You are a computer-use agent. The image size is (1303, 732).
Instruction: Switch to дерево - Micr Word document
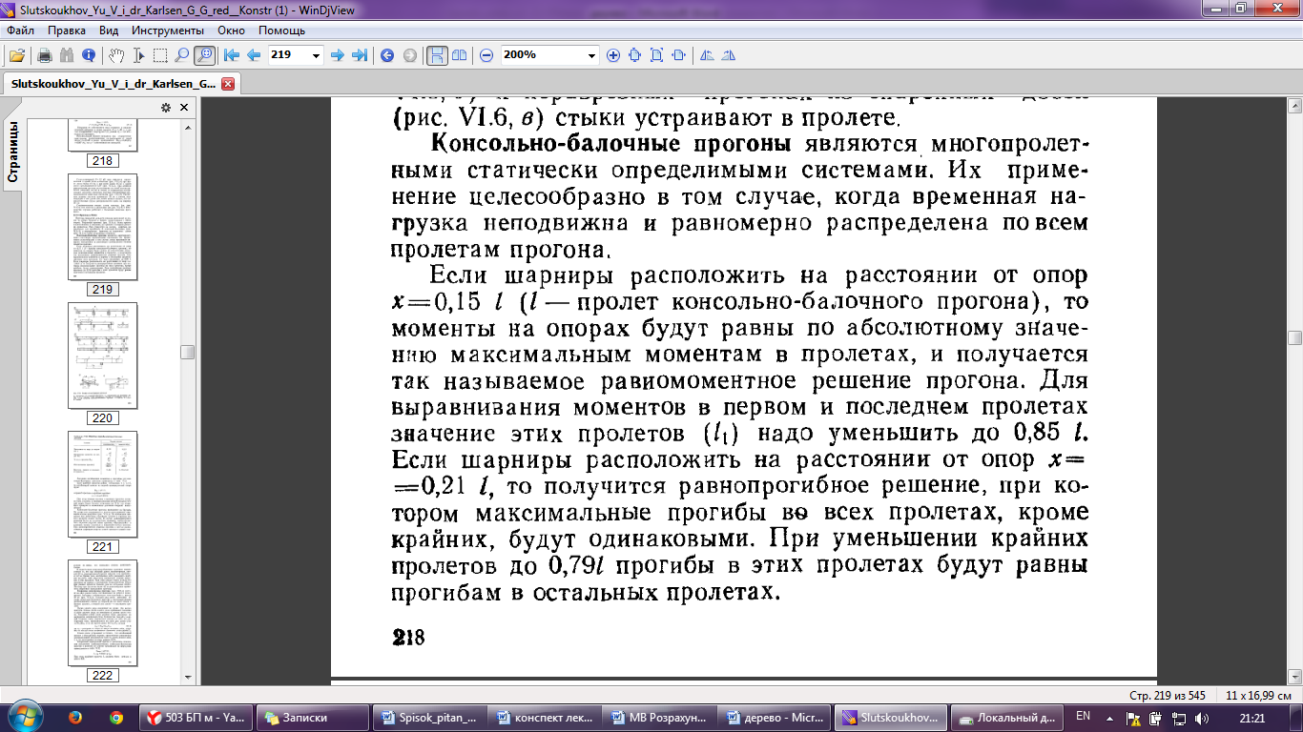point(775,718)
